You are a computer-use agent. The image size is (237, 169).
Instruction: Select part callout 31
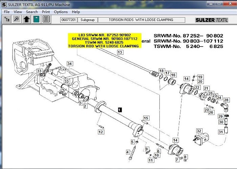[x=221, y=132]
